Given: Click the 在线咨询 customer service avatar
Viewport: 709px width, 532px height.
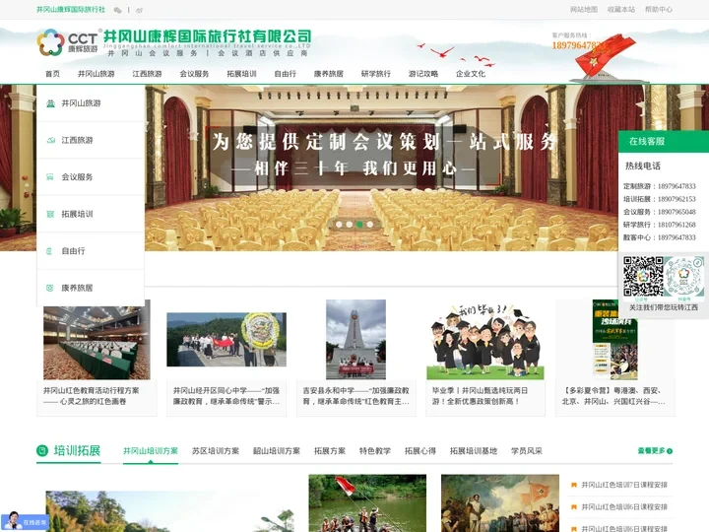Looking at the screenshot, I should [13, 521].
